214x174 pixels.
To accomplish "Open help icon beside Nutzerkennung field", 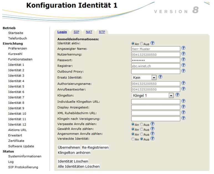I will 184,54.
